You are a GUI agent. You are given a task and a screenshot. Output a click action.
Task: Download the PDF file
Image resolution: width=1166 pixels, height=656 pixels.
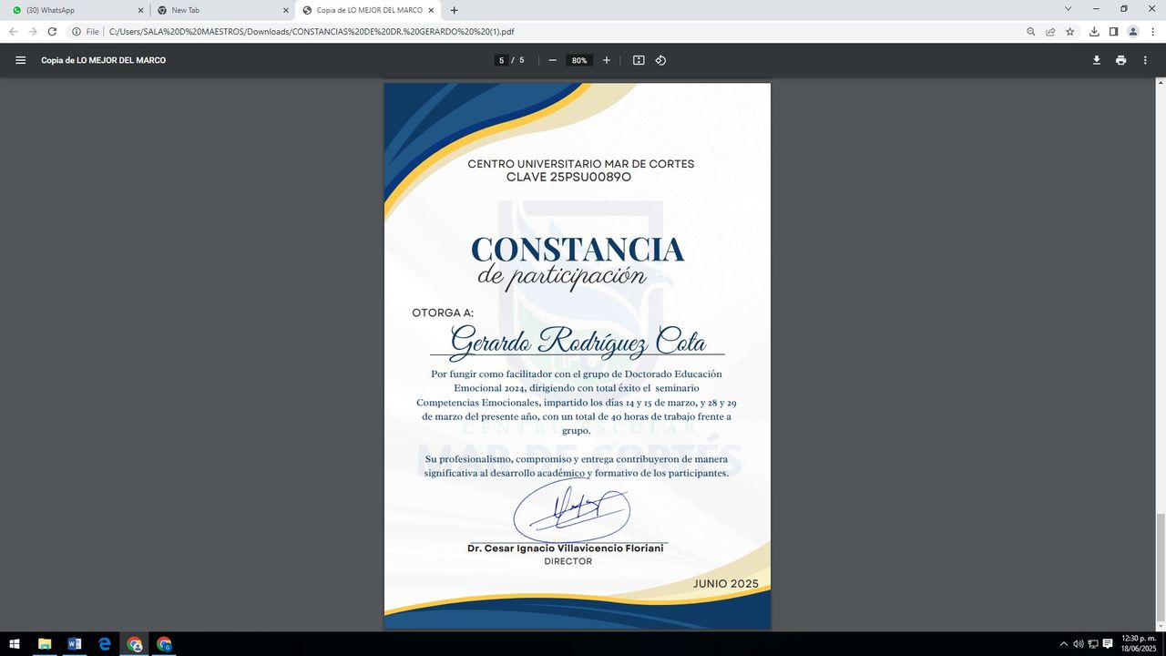pyautogui.click(x=1097, y=60)
